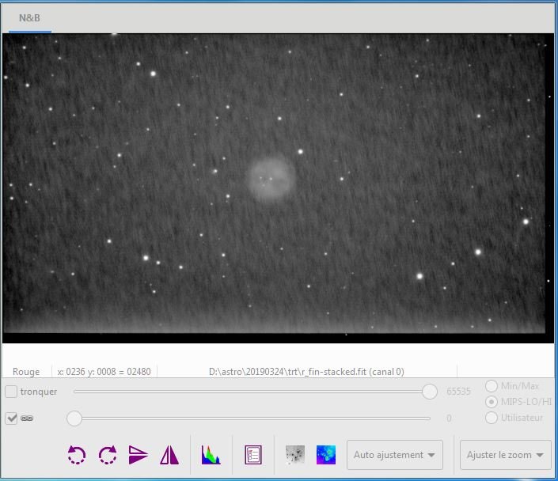This screenshot has height=481, width=558.
Task: Switch to the N&B tab
Action: pyautogui.click(x=29, y=18)
